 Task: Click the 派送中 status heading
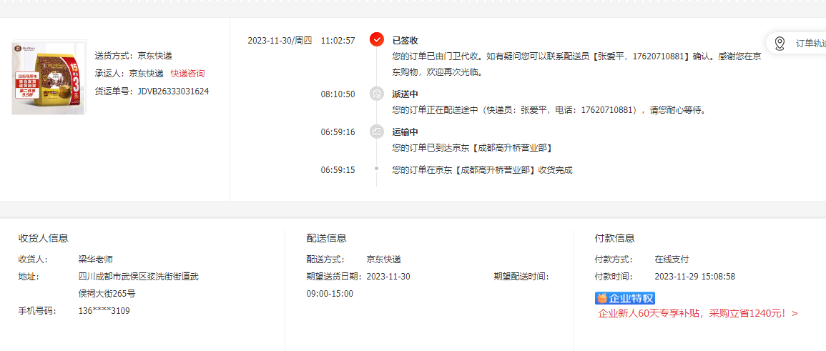click(405, 94)
